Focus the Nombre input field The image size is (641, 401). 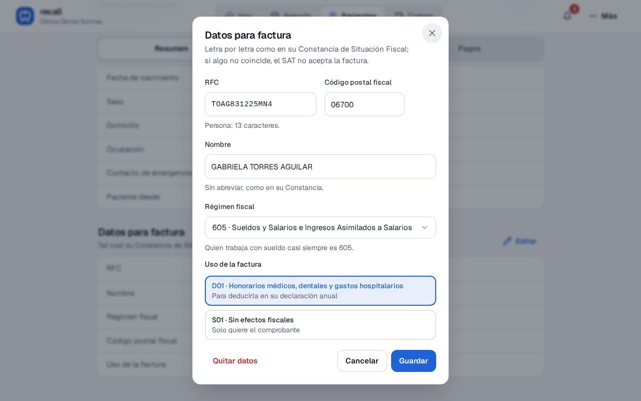(x=320, y=166)
